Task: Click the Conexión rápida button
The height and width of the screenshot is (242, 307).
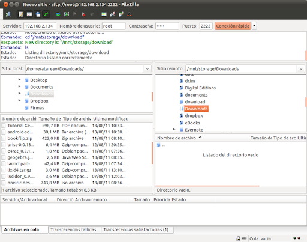Action: (x=233, y=26)
